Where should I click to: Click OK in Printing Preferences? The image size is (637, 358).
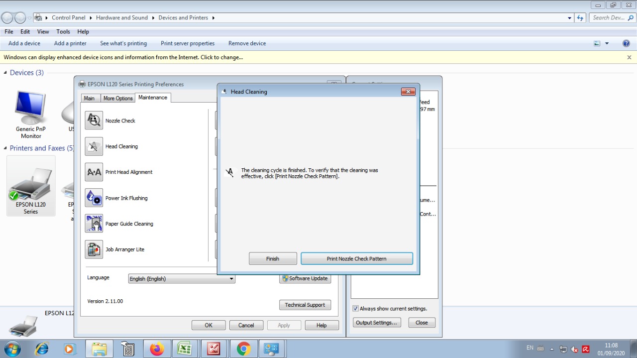pos(209,325)
